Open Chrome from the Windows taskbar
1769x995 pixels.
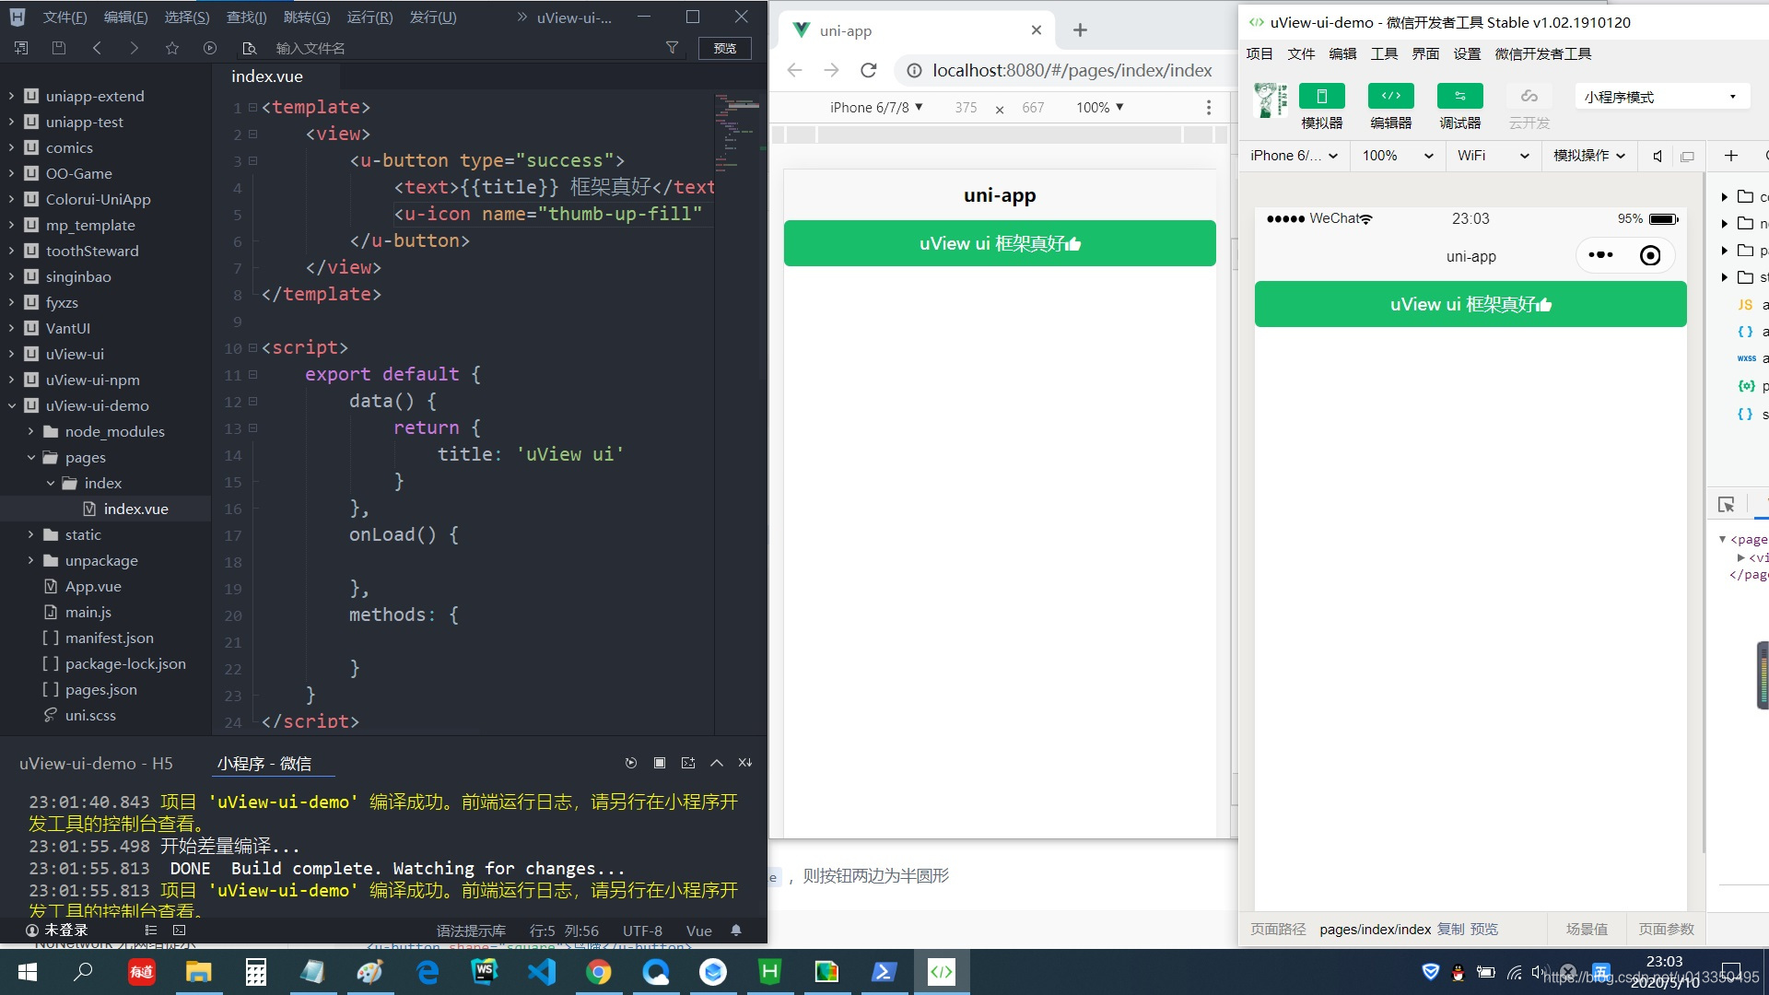coord(599,972)
